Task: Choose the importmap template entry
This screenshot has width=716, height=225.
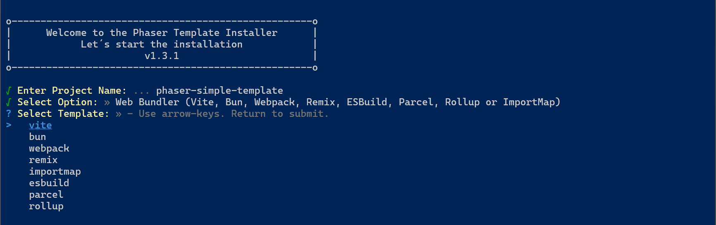Action: click(x=55, y=171)
